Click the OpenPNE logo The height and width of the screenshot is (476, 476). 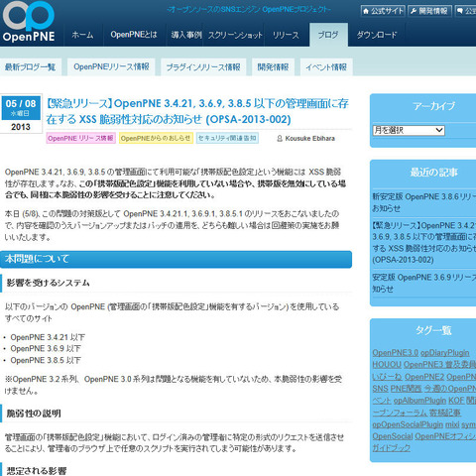point(29,22)
